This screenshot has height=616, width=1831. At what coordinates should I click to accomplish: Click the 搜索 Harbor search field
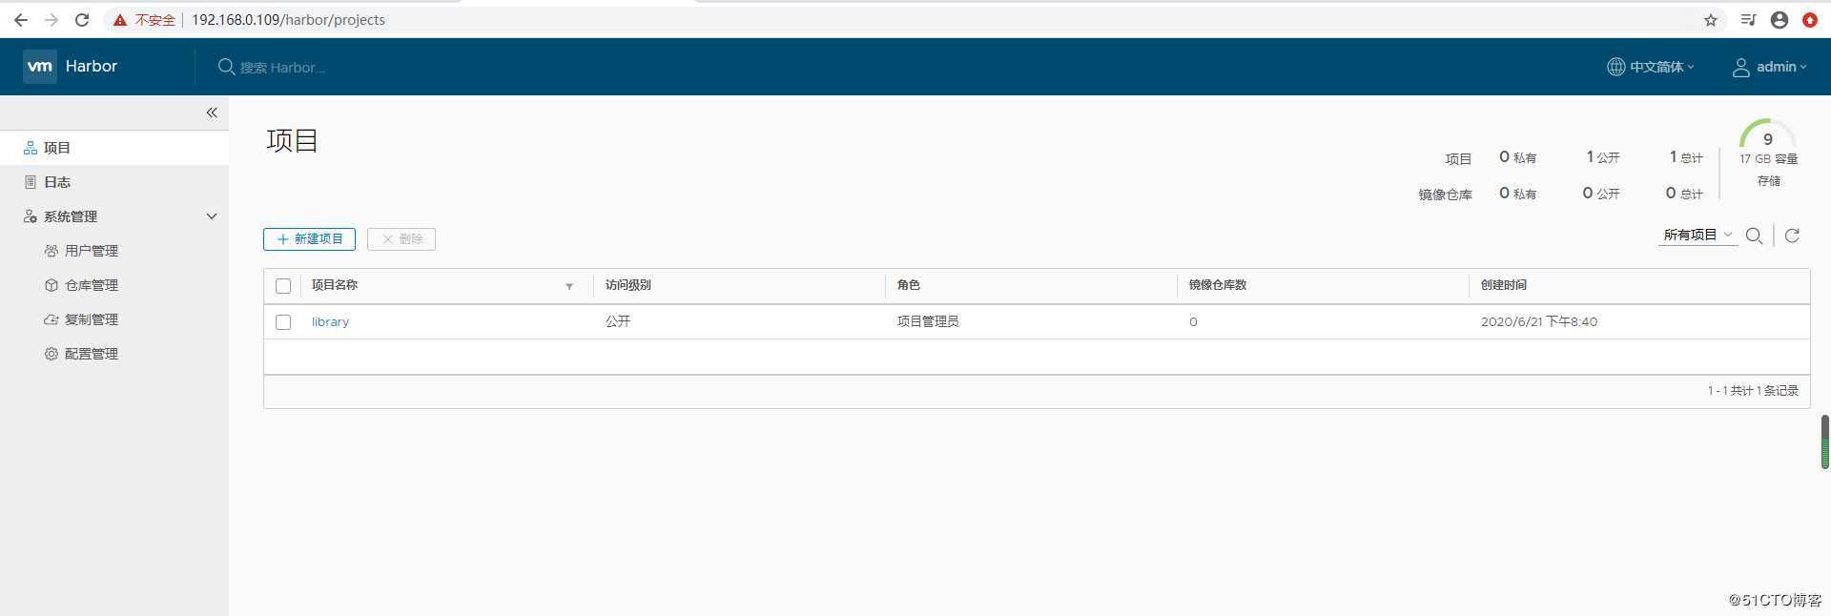point(282,68)
